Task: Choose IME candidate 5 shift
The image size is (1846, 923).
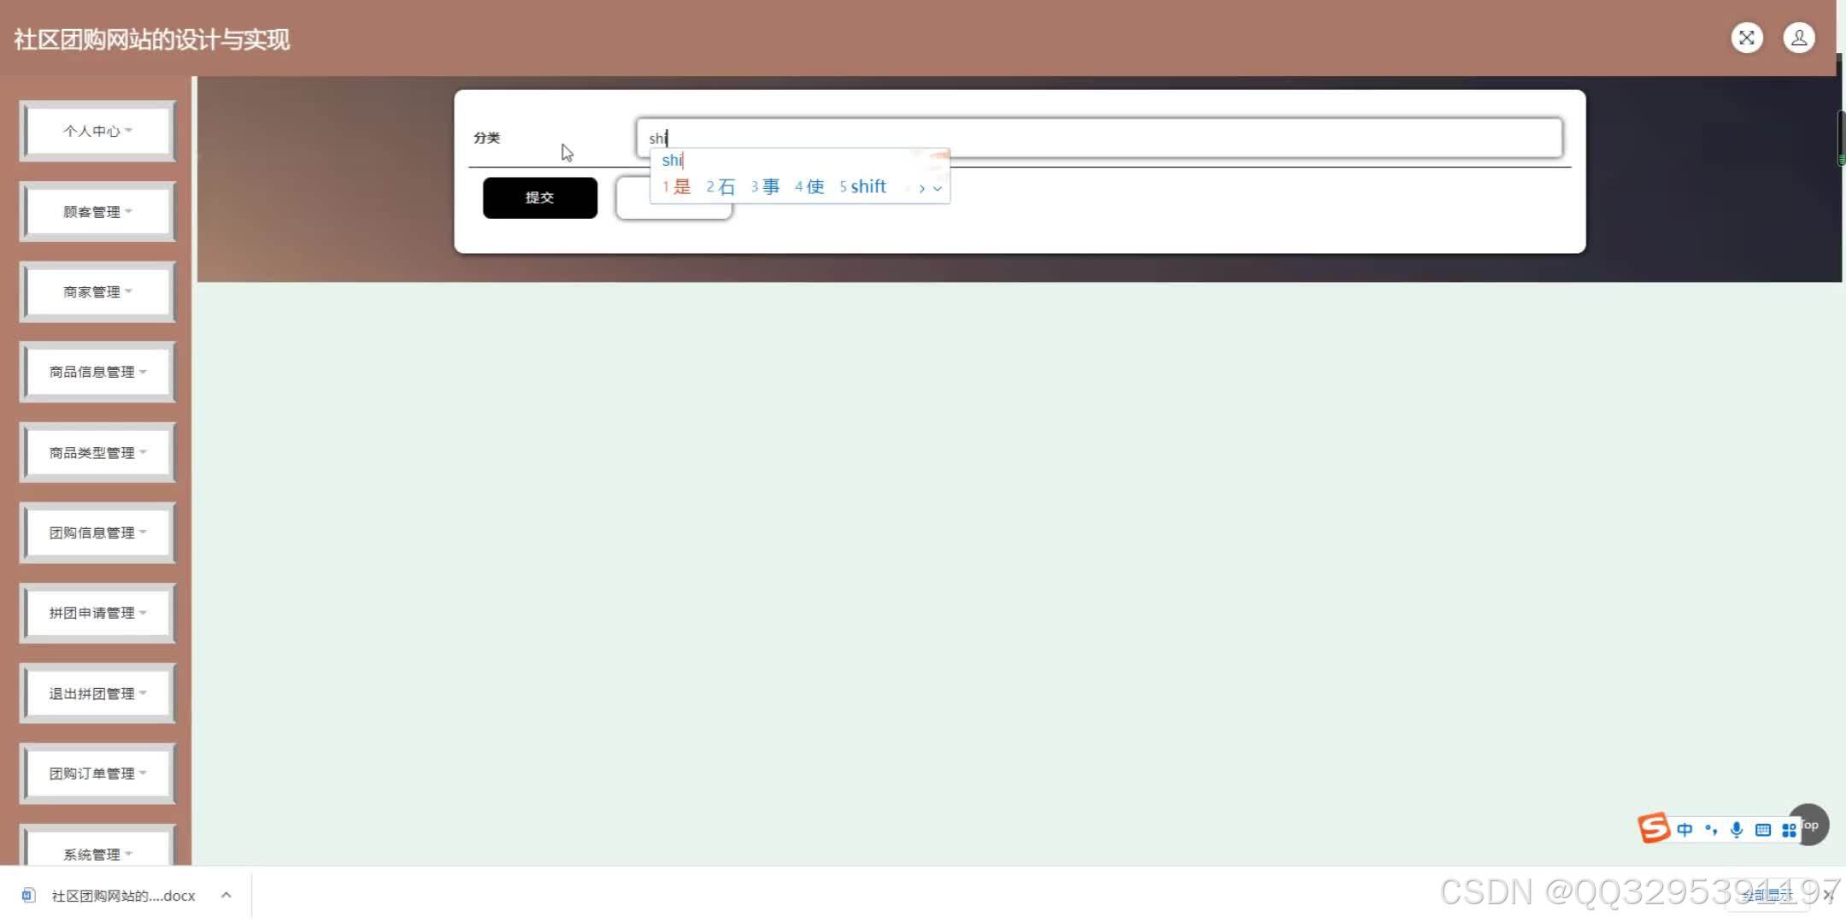Action: pos(863,186)
